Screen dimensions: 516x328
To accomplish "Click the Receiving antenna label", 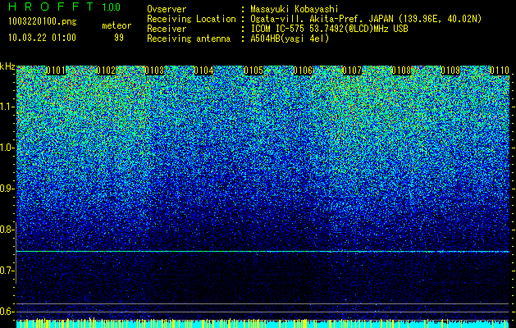I will 189,39.
